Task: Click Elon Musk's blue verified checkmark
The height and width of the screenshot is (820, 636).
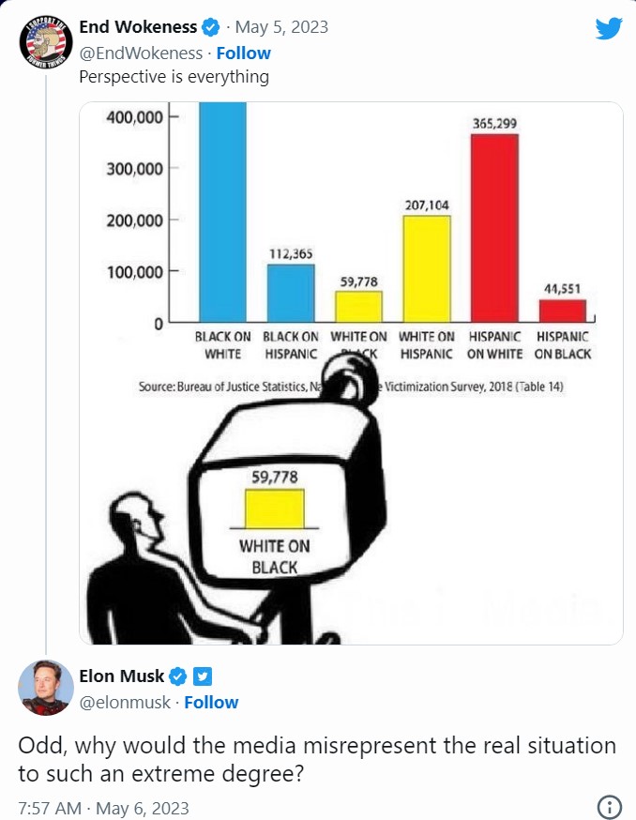Action: [x=178, y=676]
